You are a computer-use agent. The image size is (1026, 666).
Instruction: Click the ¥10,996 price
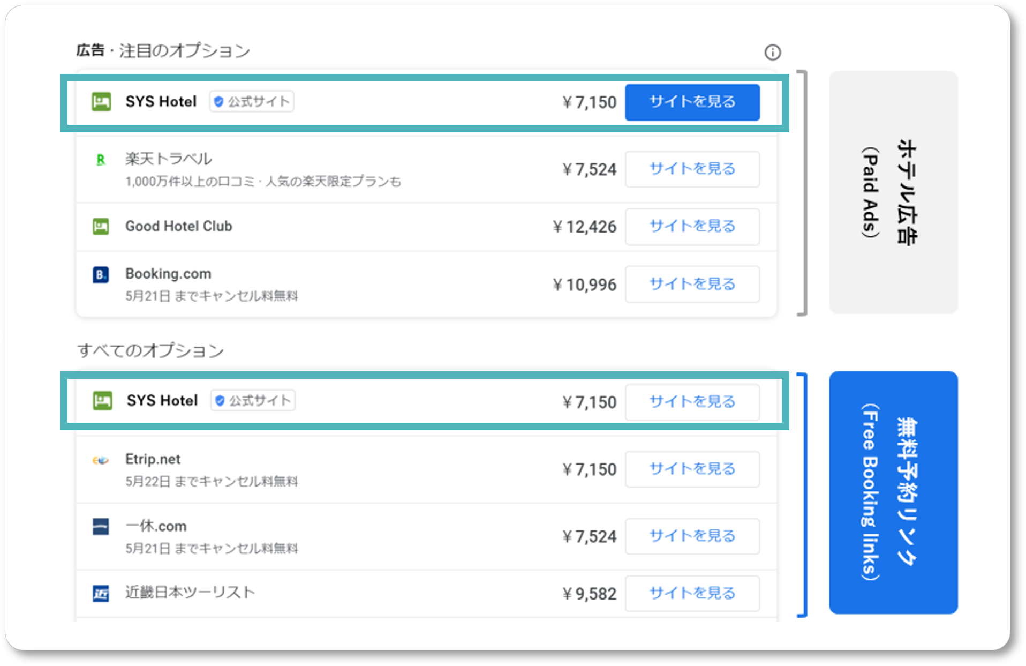pos(585,285)
